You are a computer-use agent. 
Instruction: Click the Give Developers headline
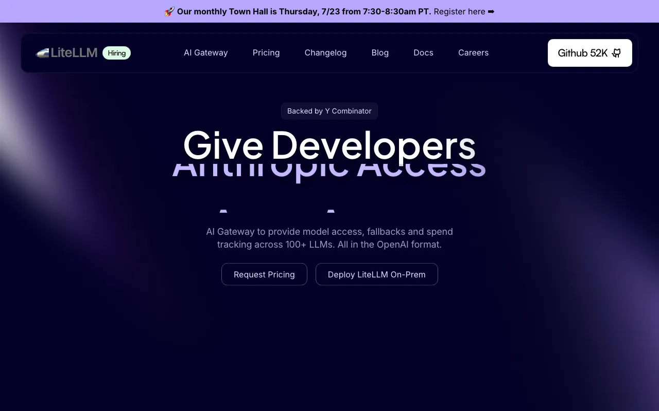(329, 145)
